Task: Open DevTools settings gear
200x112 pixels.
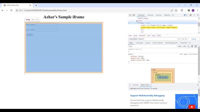Action: coord(190,15)
